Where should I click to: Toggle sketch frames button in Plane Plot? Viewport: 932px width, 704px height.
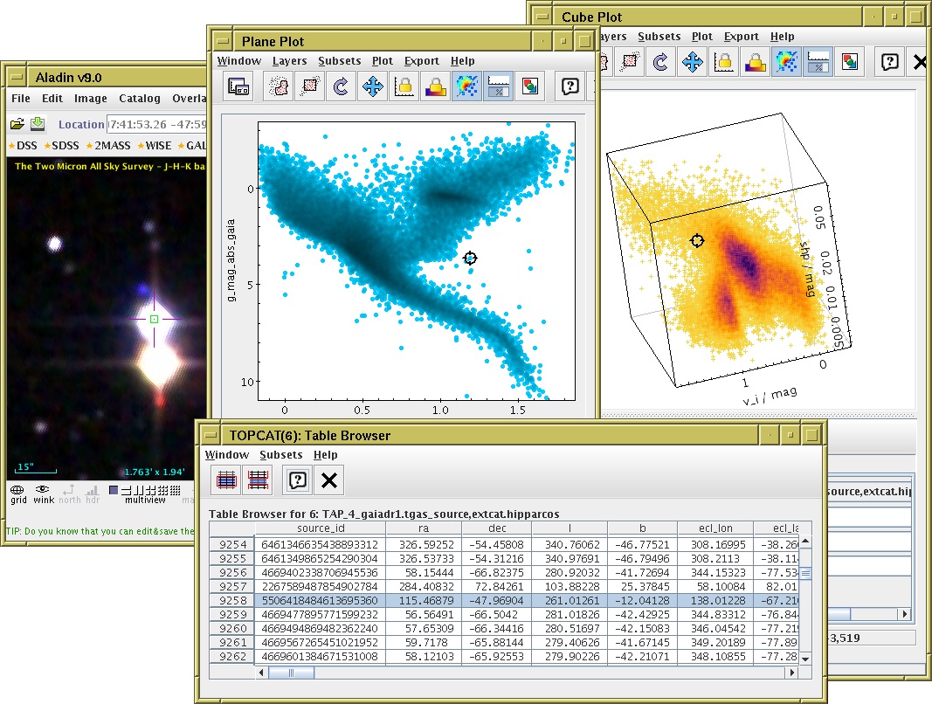pos(467,86)
